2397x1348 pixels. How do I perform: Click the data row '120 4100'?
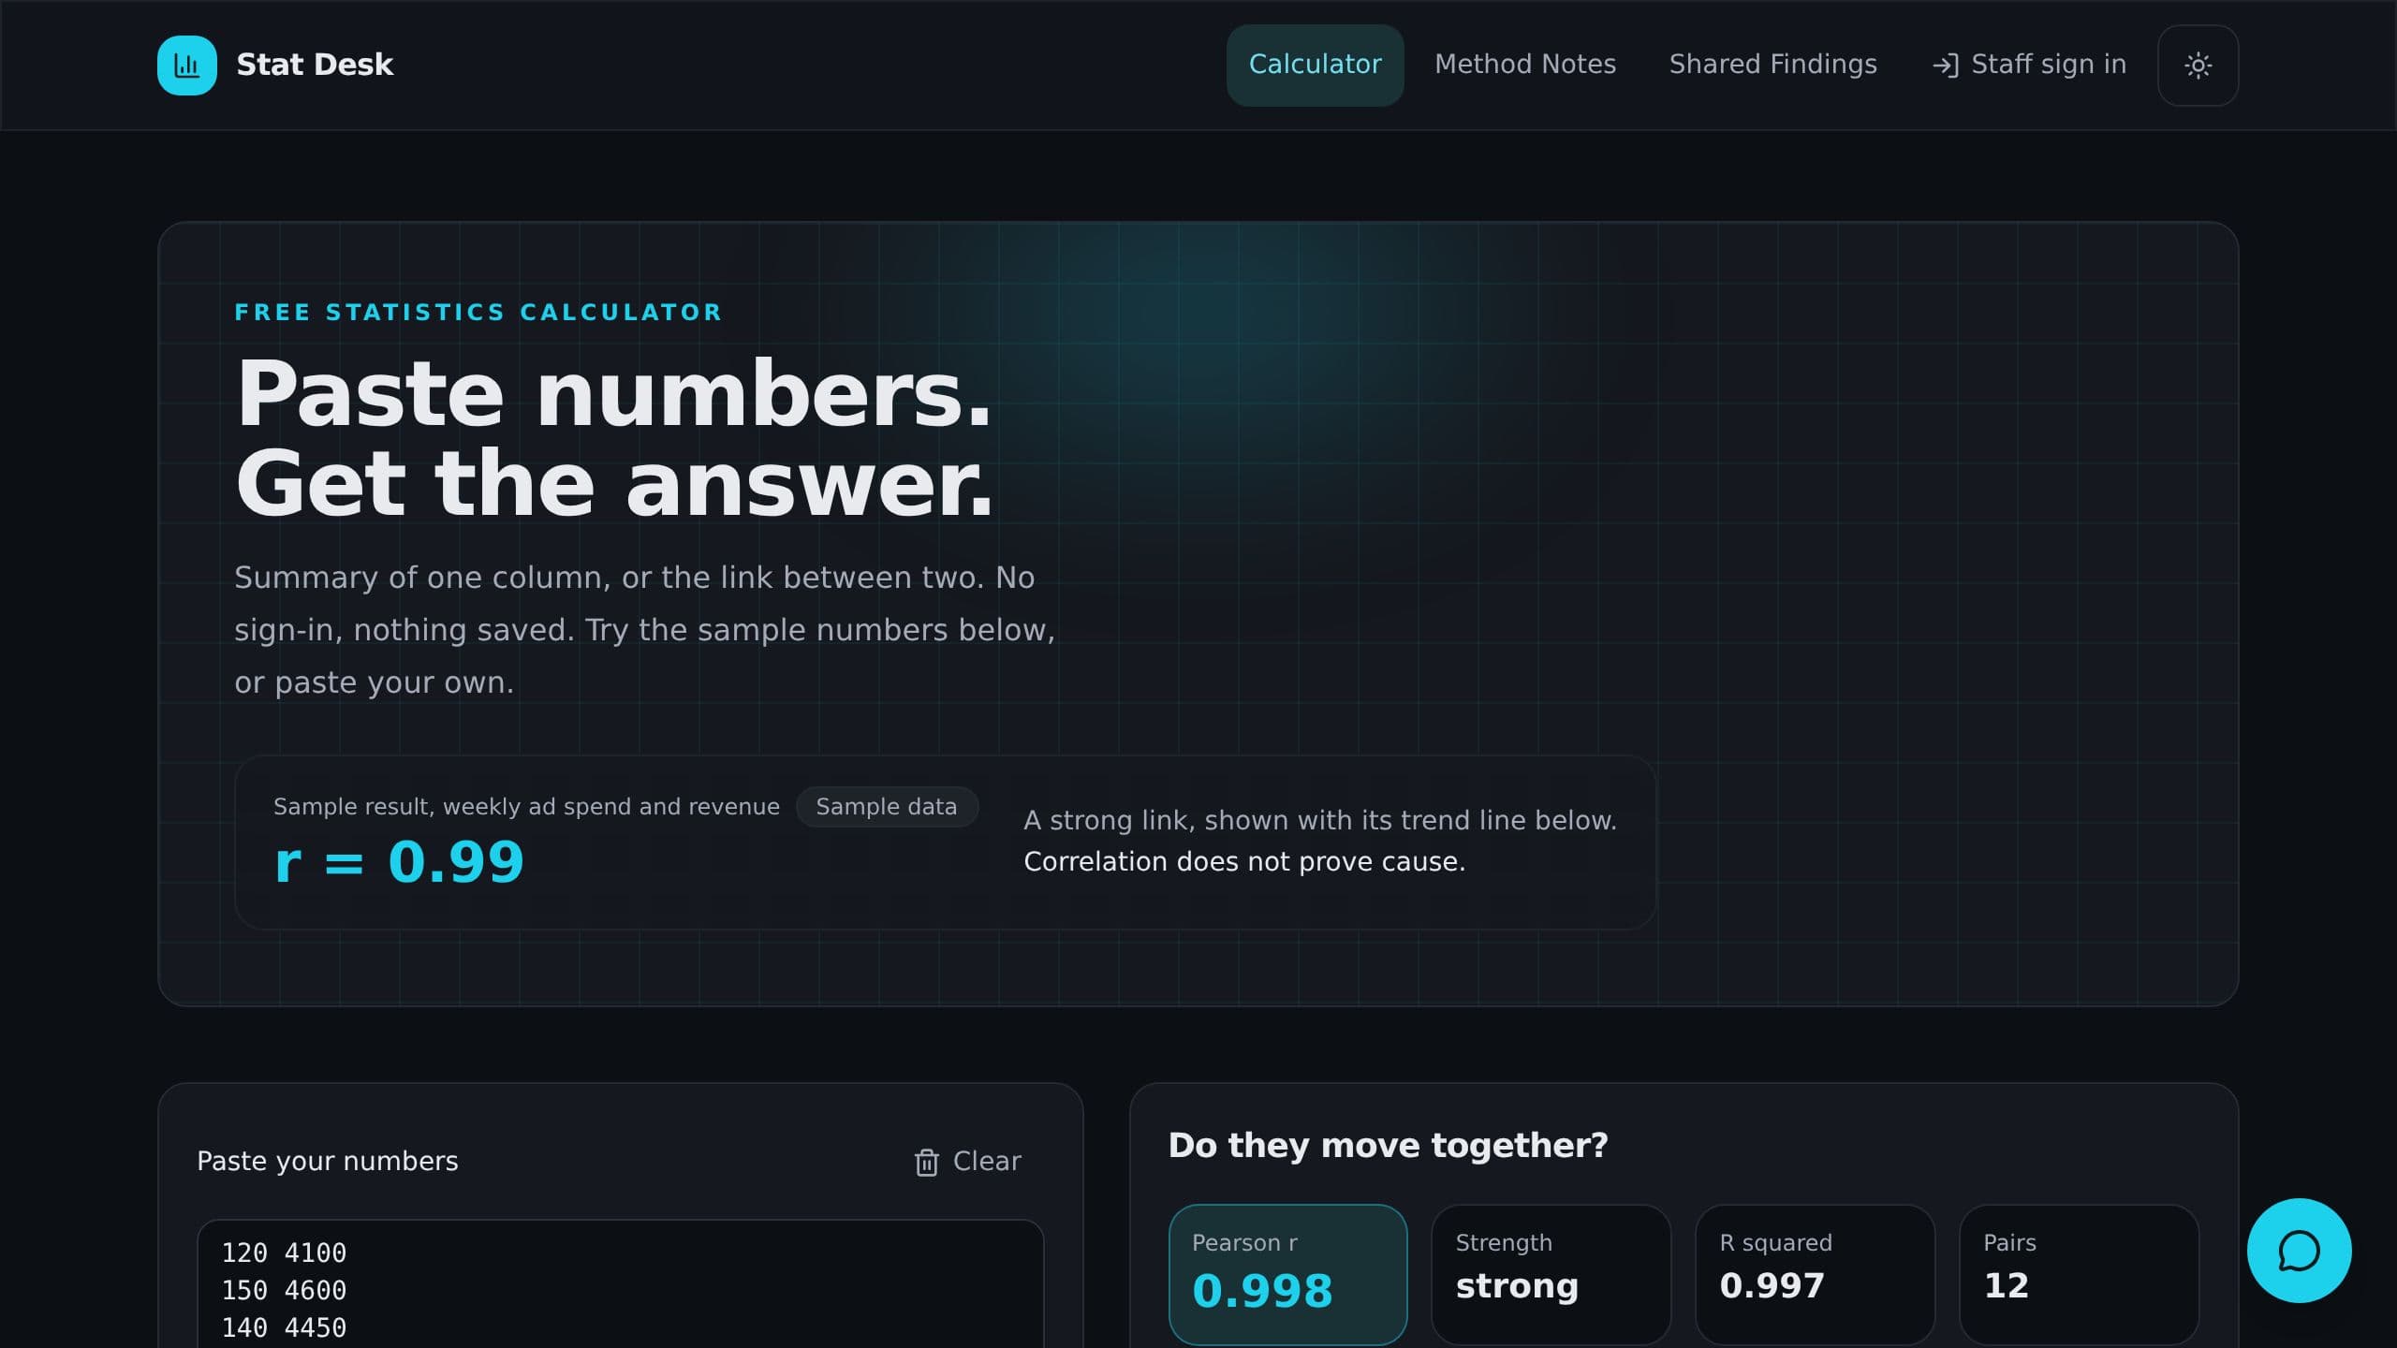[x=284, y=1253]
